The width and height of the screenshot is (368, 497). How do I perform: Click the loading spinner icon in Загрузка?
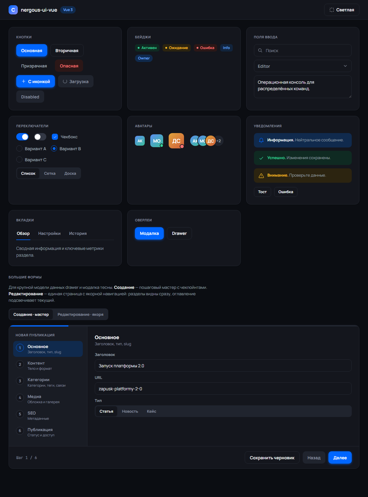tap(65, 82)
